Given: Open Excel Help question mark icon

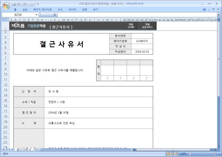Looking at the screenshot, I should (204, 9).
